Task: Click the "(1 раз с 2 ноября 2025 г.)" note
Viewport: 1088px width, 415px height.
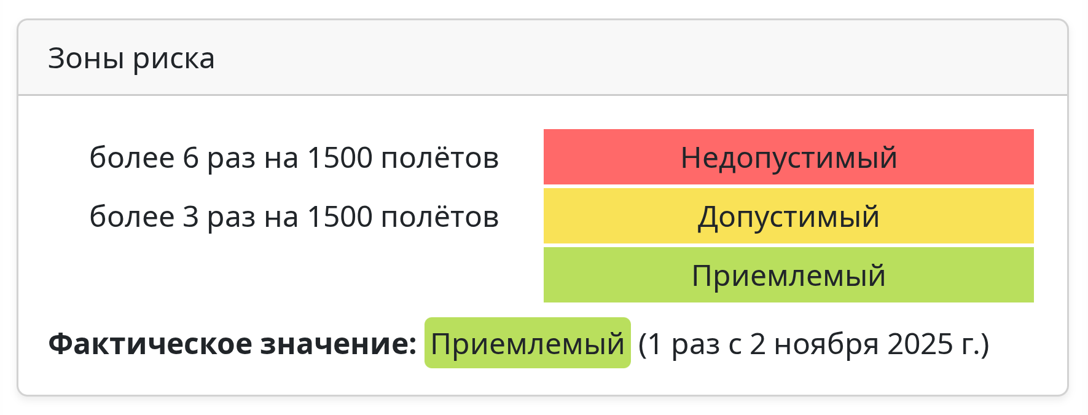Action: 813,344
